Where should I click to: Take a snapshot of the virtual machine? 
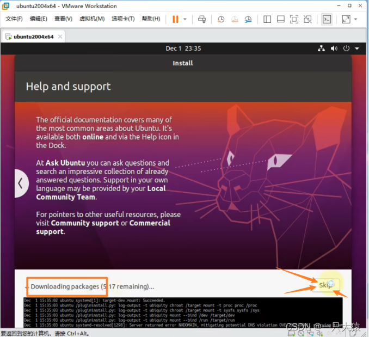click(221, 19)
